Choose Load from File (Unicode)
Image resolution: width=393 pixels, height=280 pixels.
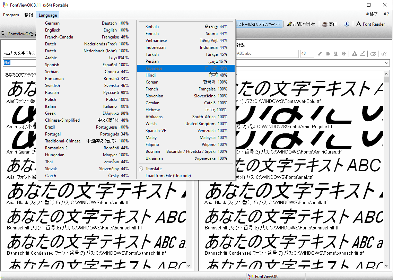pyautogui.click(x=186, y=176)
